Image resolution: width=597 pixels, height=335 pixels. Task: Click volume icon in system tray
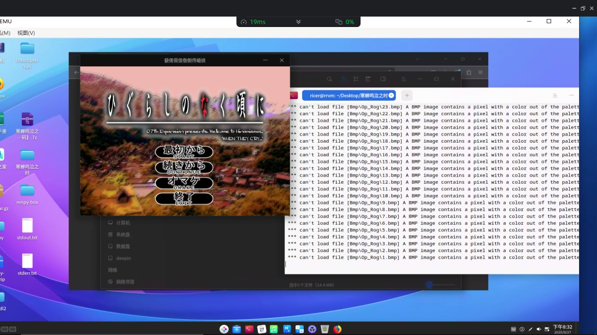click(x=539, y=329)
